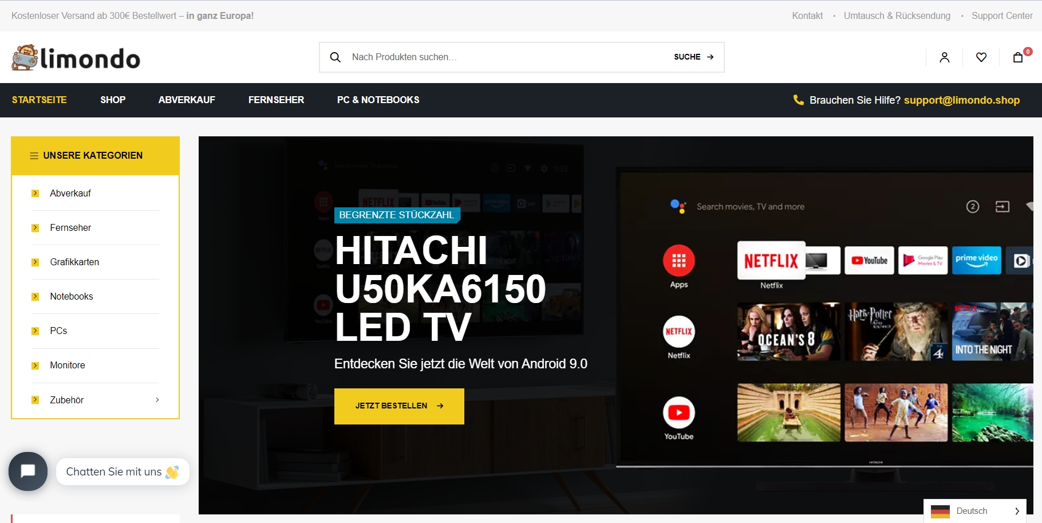Click the yellow arrow icon beside PCs
The height and width of the screenshot is (523, 1042).
click(35, 331)
